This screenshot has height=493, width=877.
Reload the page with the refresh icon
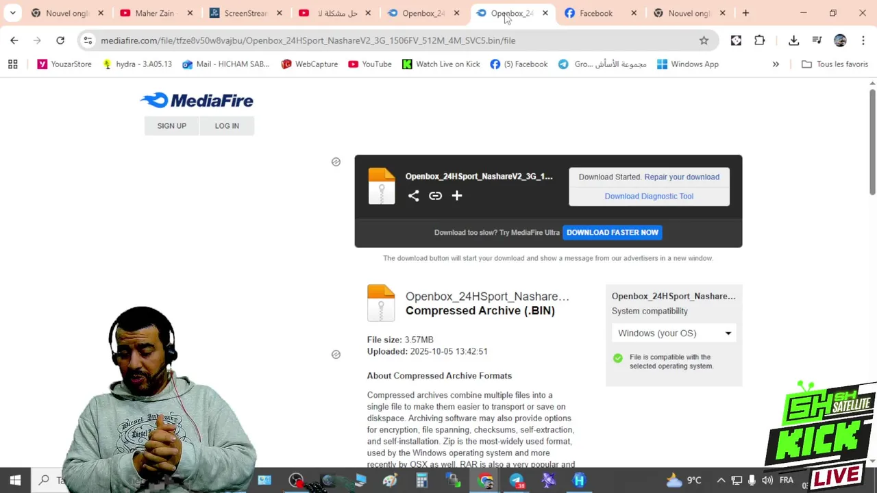coord(60,40)
